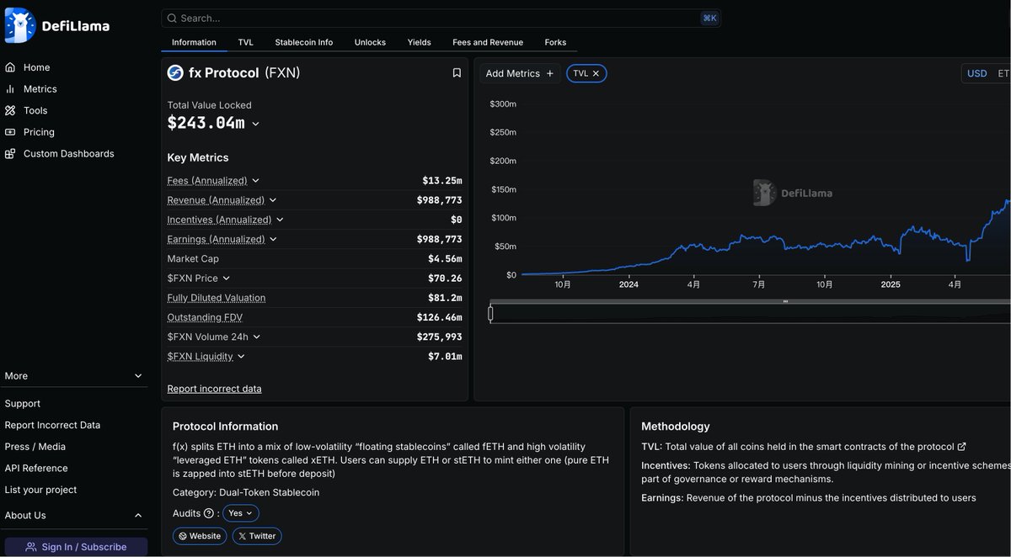Focus the Search input field
Viewport: 1011px width, 557px height.
point(438,18)
